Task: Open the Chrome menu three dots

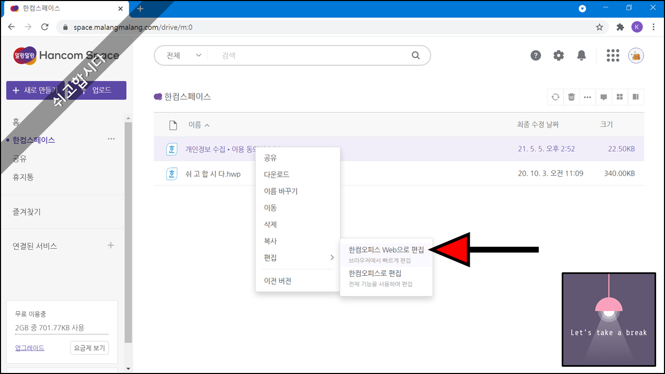Action: click(654, 27)
